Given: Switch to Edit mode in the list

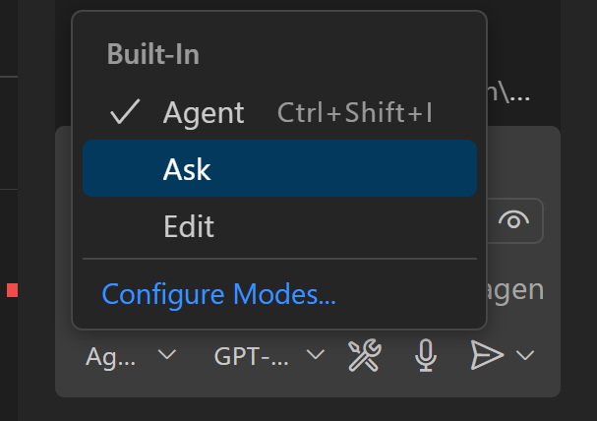Looking at the screenshot, I should (x=280, y=225).
